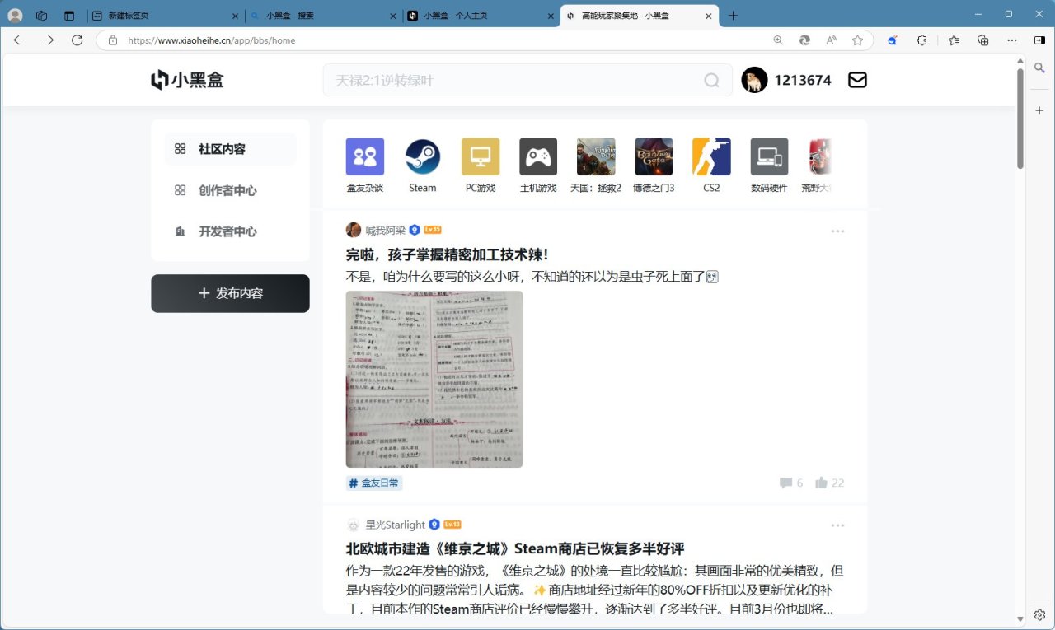The height and width of the screenshot is (630, 1055).
Task: Open comments on the 喊我阿梁 post
Action: coord(790,483)
